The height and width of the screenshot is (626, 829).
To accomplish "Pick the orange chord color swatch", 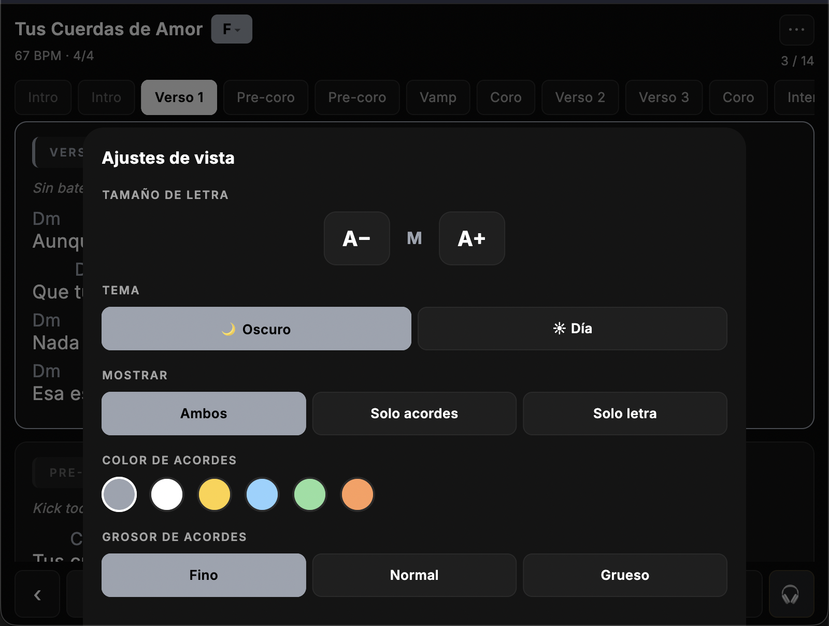I will click(358, 494).
